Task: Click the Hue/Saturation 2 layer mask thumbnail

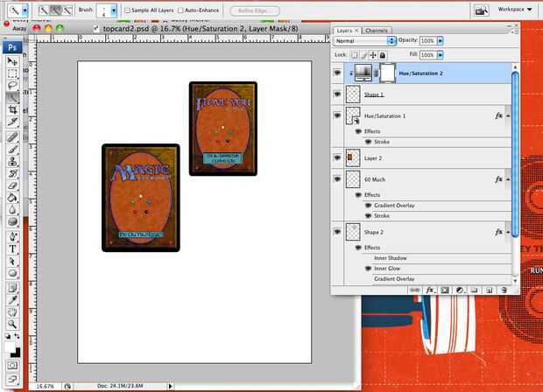Action: [x=386, y=73]
